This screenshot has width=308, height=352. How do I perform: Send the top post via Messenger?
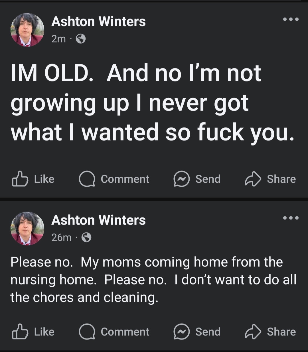click(197, 179)
